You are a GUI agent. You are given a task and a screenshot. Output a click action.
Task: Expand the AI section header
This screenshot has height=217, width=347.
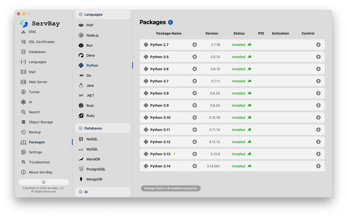(x=103, y=192)
